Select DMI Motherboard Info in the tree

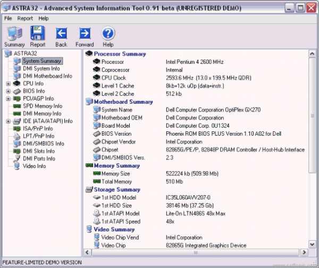(x=47, y=76)
